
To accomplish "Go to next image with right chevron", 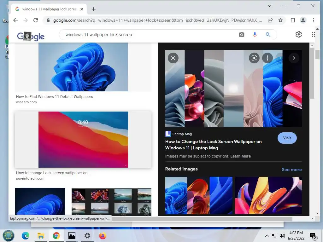I will point(294,58).
